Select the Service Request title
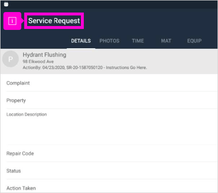This screenshot has width=218, height=193. click(x=54, y=21)
